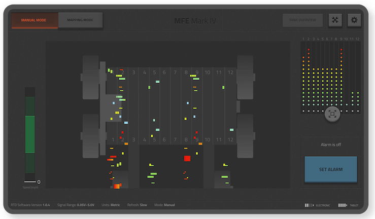
Task: Click the 'Alarm is off' status text
Action: pos(331,144)
